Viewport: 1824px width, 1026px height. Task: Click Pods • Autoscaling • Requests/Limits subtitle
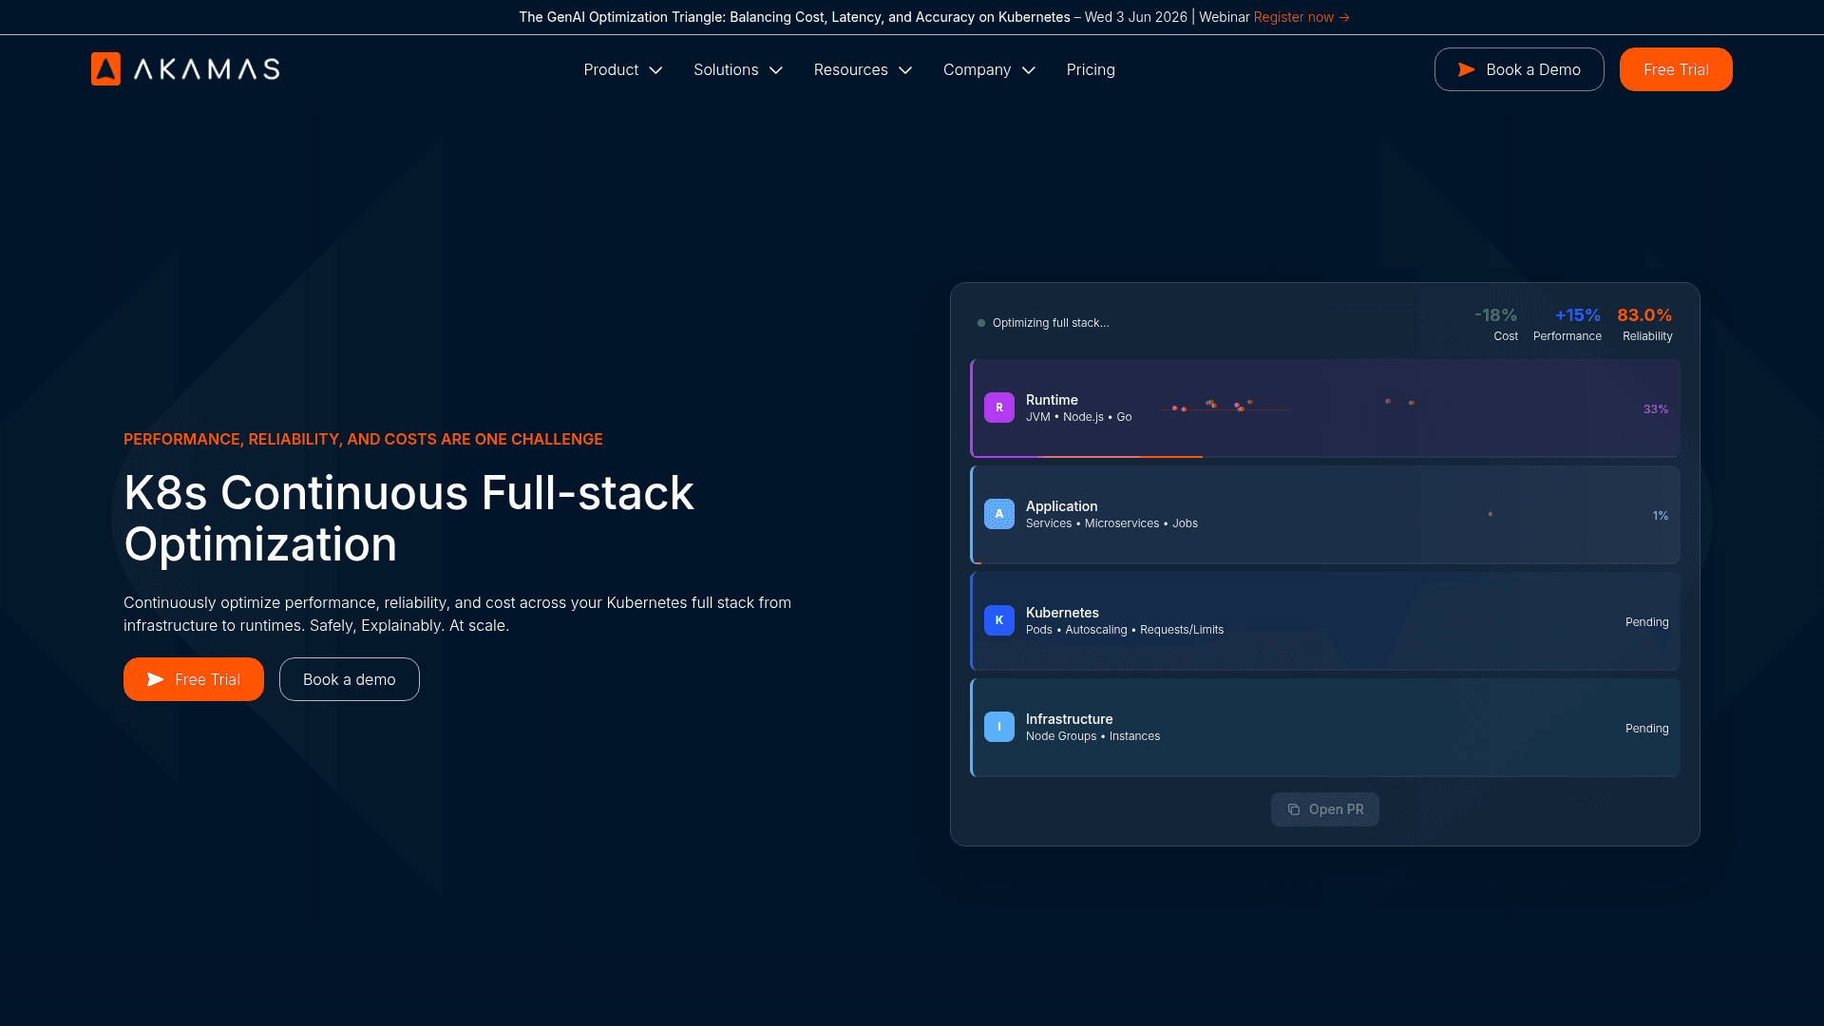1125,630
